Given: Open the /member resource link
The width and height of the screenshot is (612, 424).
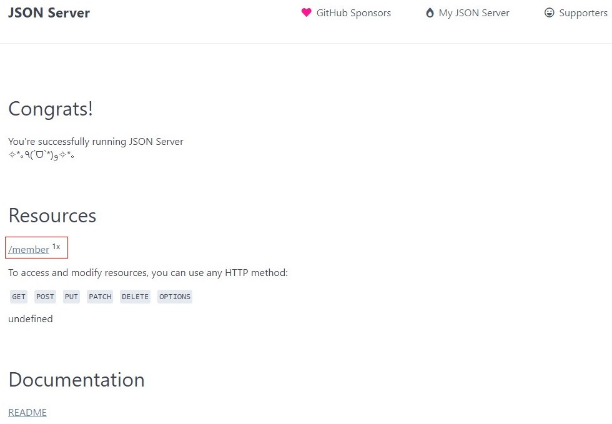Looking at the screenshot, I should [29, 250].
